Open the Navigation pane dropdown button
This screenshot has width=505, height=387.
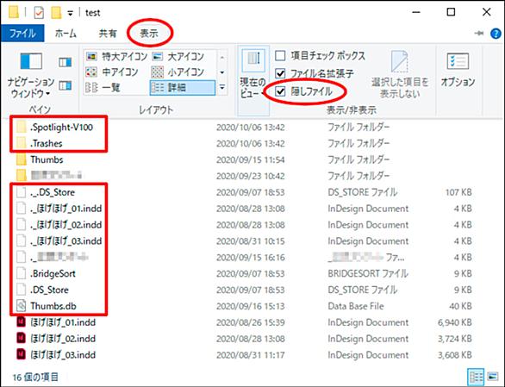coord(31,76)
